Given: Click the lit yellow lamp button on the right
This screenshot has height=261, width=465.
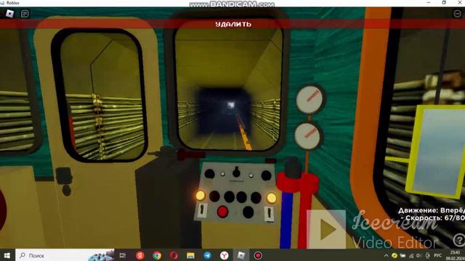Looking at the screenshot, I should (x=271, y=198).
